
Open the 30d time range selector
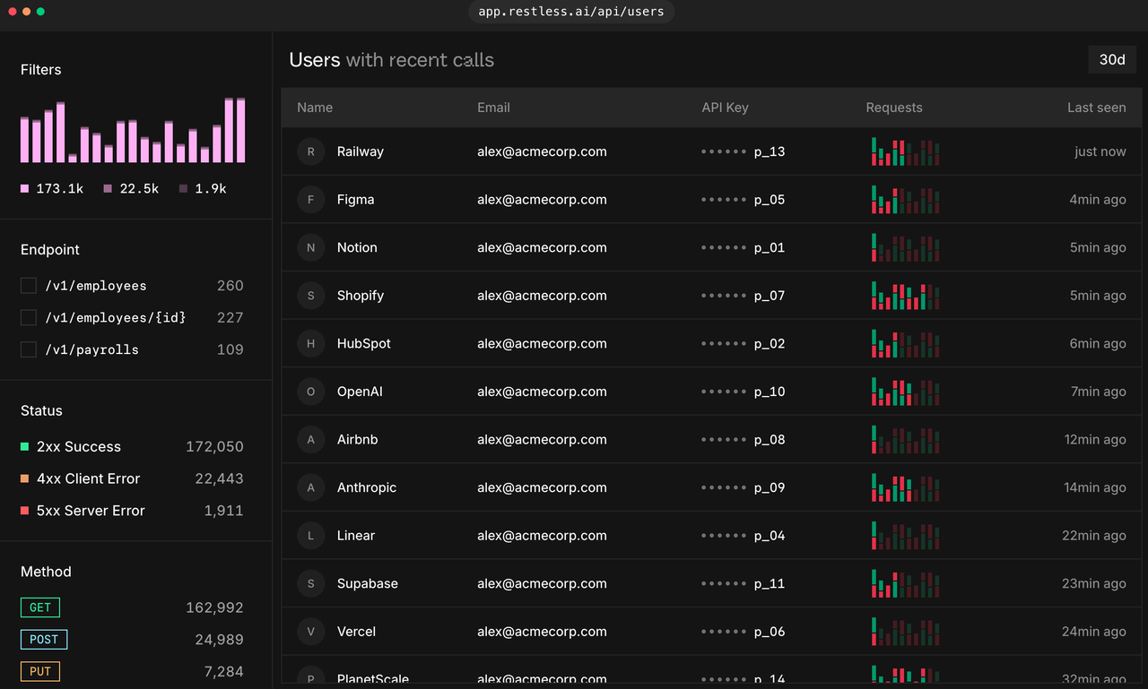pyautogui.click(x=1112, y=59)
